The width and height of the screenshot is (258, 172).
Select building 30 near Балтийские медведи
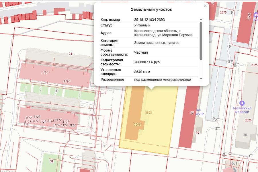tap(245, 134)
